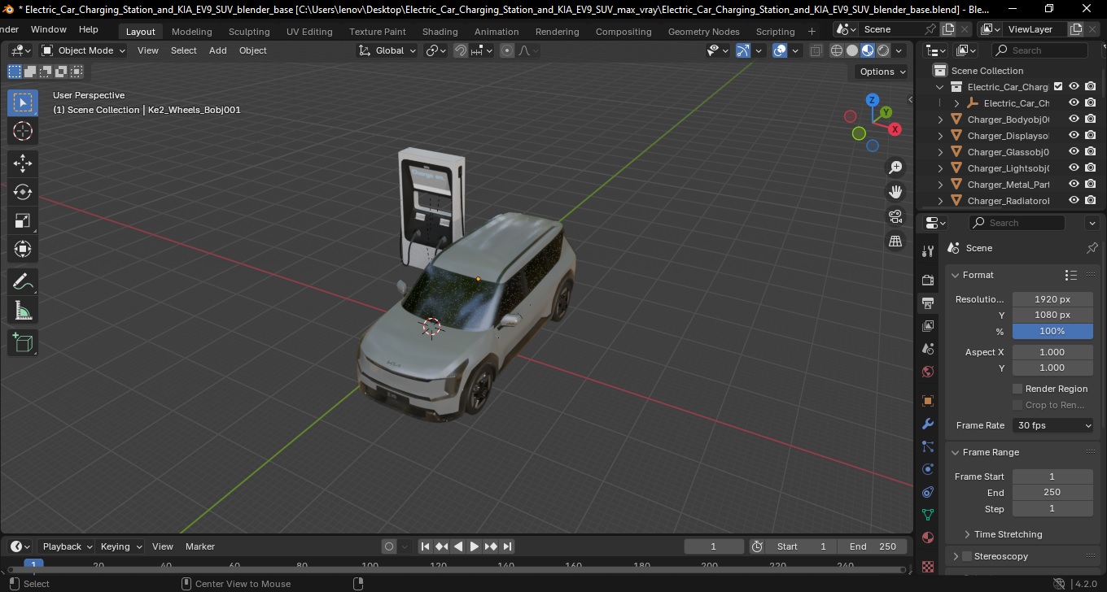Jump to timeline end frame

(507, 546)
